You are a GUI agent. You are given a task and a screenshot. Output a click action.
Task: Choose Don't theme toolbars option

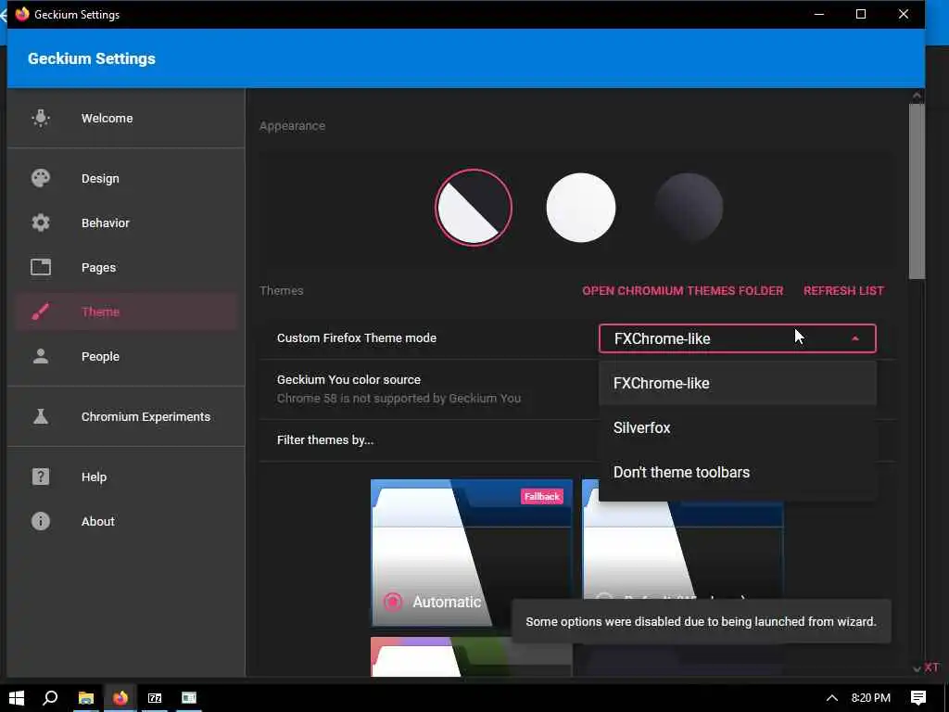pos(737,472)
